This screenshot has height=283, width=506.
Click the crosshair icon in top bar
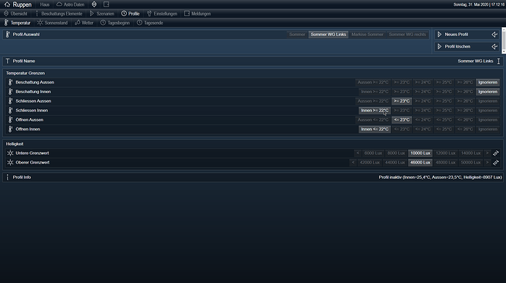tap(94, 4)
